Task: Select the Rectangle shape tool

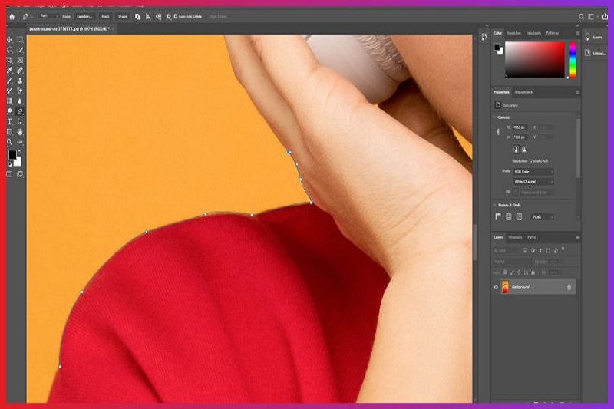Action: [9, 132]
